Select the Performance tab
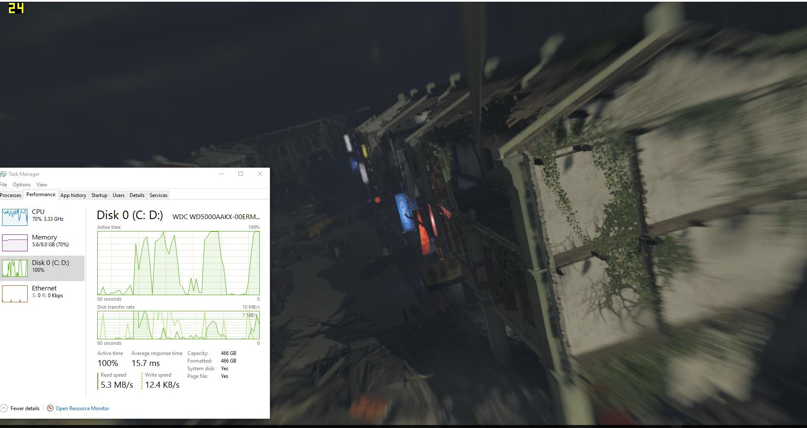 click(41, 194)
